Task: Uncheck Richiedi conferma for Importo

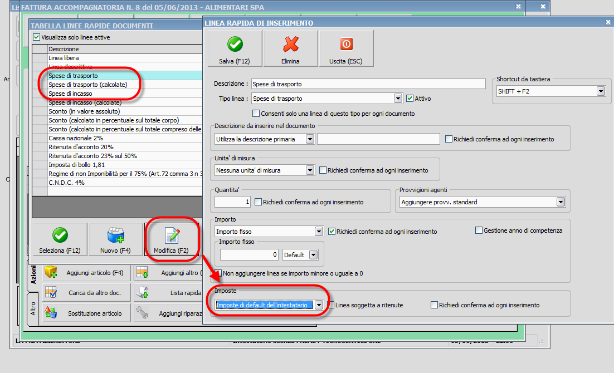Action: (x=332, y=231)
